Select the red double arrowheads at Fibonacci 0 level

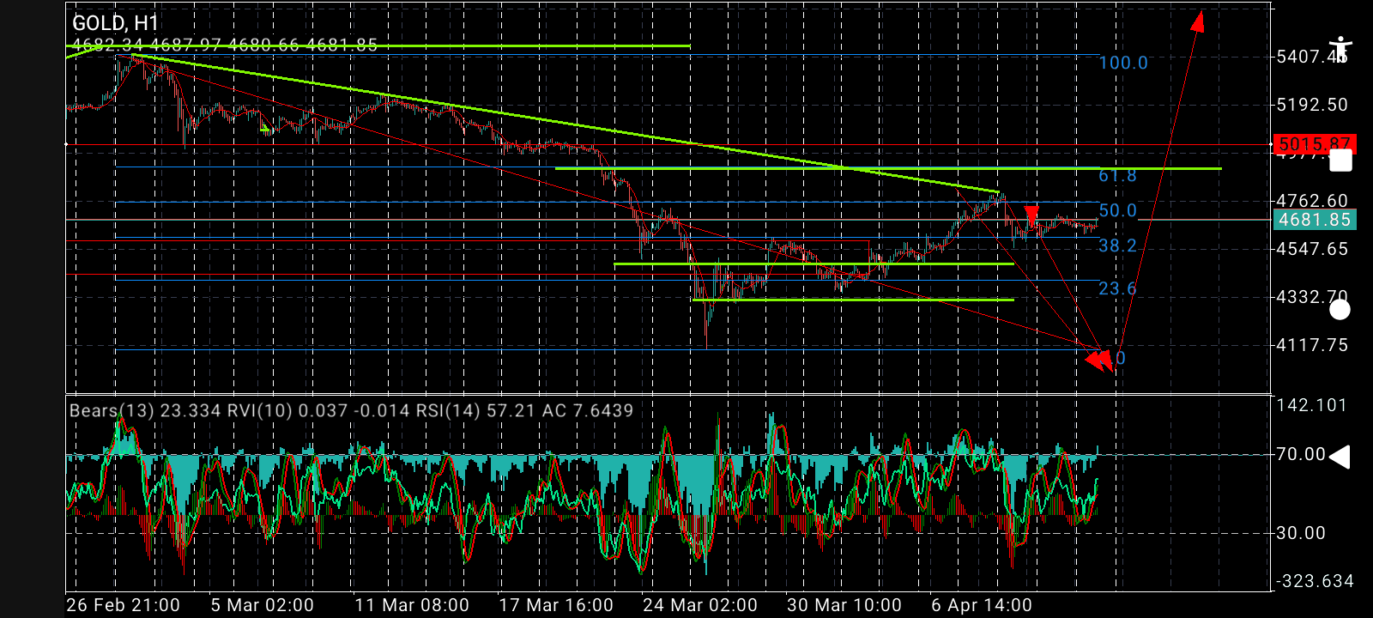pyautogui.click(x=1098, y=359)
